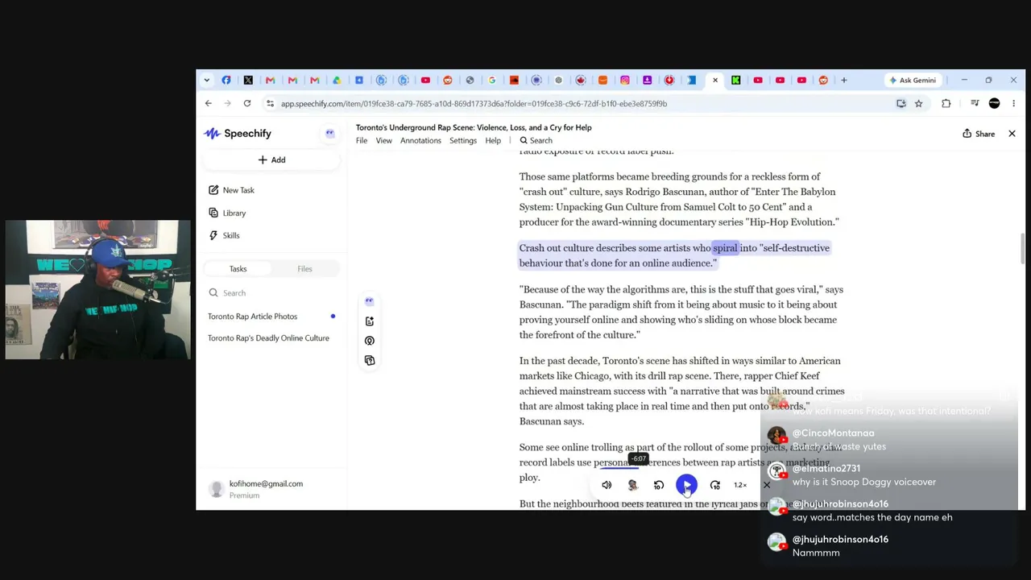1031x580 pixels.
Task: Skip forward 10 seconds in the player
Action: pyautogui.click(x=714, y=485)
